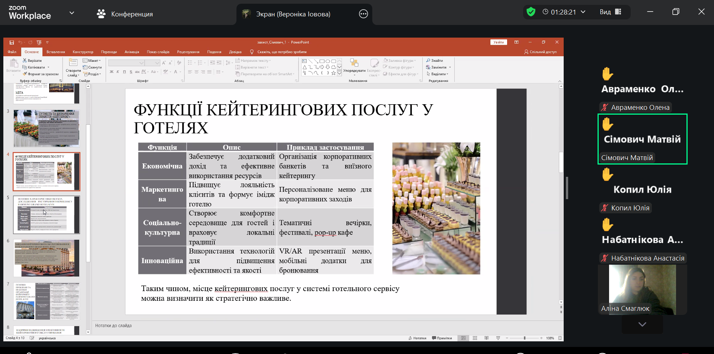The height and width of the screenshot is (354, 714).
Task: Expand Zoom Workplace dropdown chevron
Action: click(x=72, y=13)
